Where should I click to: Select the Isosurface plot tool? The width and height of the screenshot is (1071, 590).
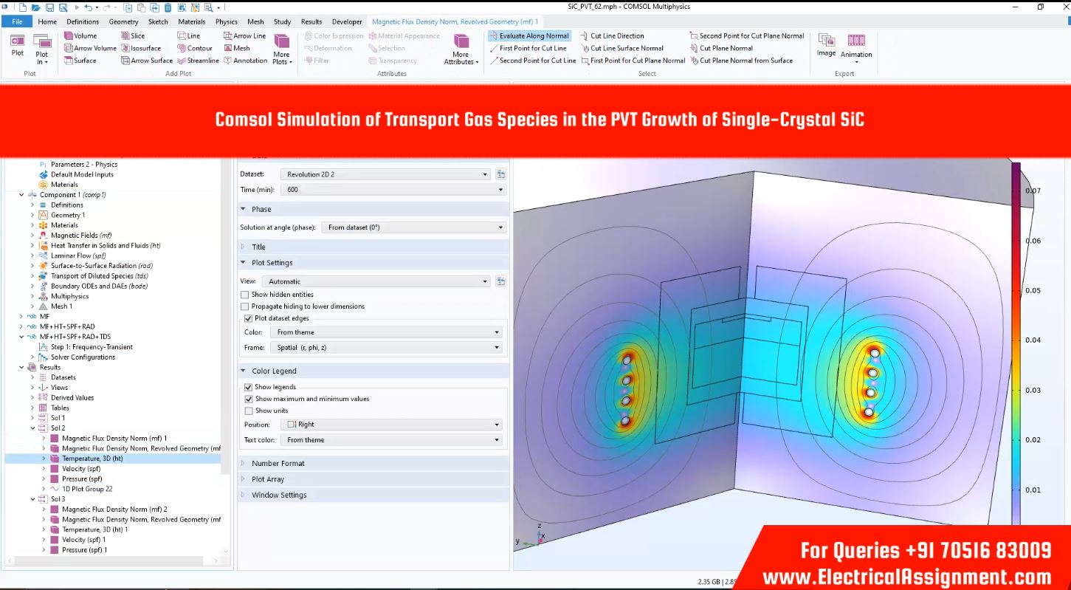126,48
